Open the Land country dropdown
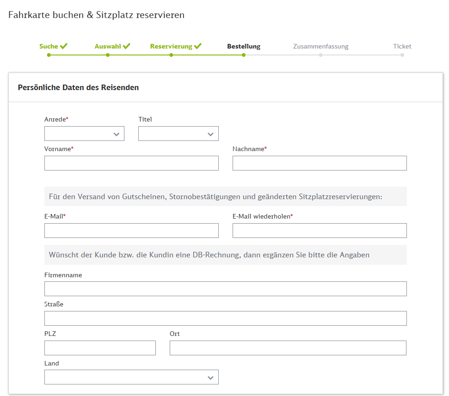Image resolution: width=449 pixels, height=396 pixels. coord(131,378)
